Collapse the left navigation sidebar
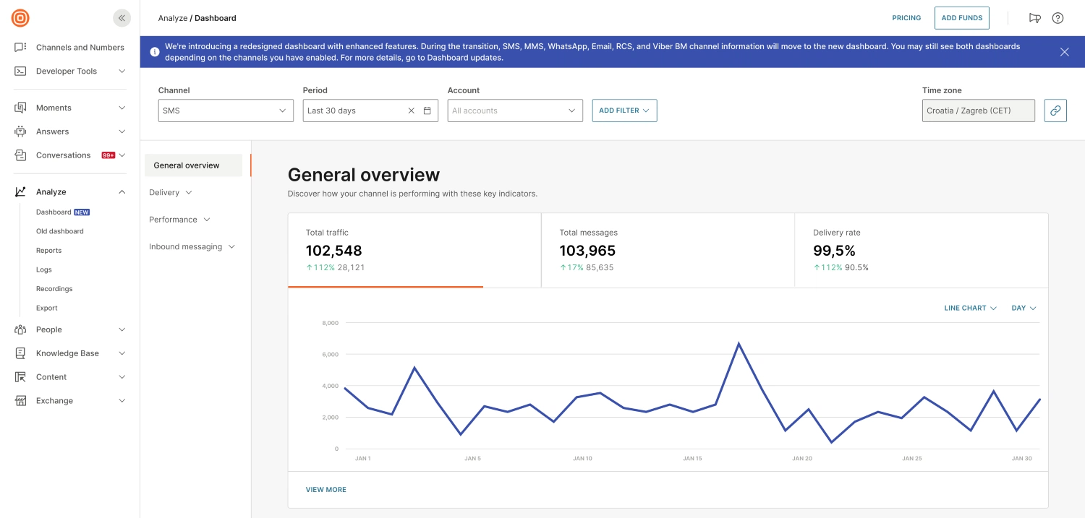The height and width of the screenshot is (518, 1085). 122,18
